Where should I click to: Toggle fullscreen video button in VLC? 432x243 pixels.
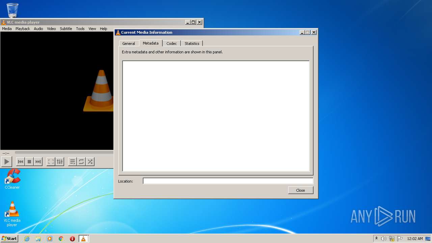click(51, 162)
